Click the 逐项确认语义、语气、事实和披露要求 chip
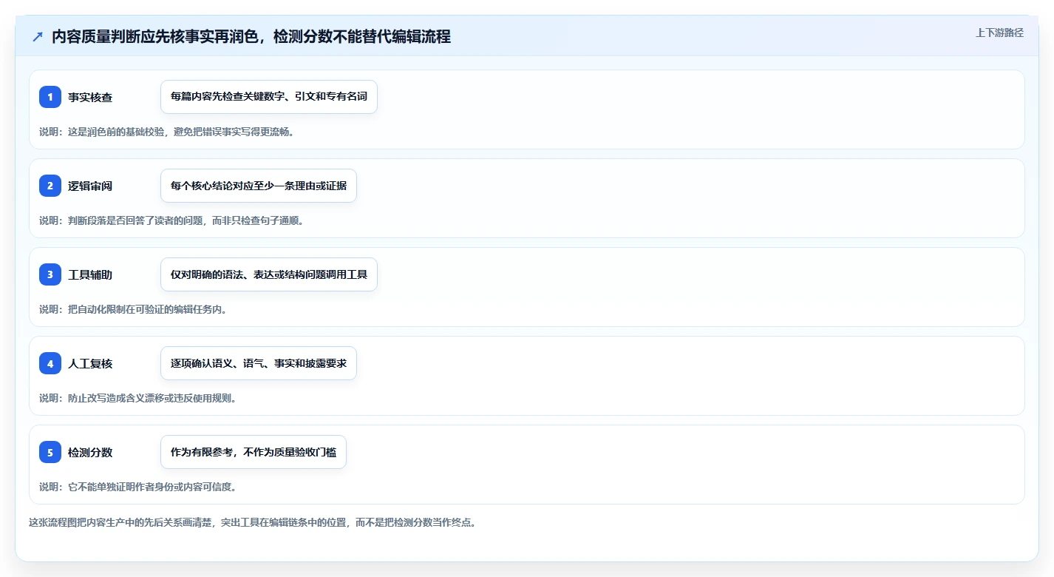 (259, 363)
